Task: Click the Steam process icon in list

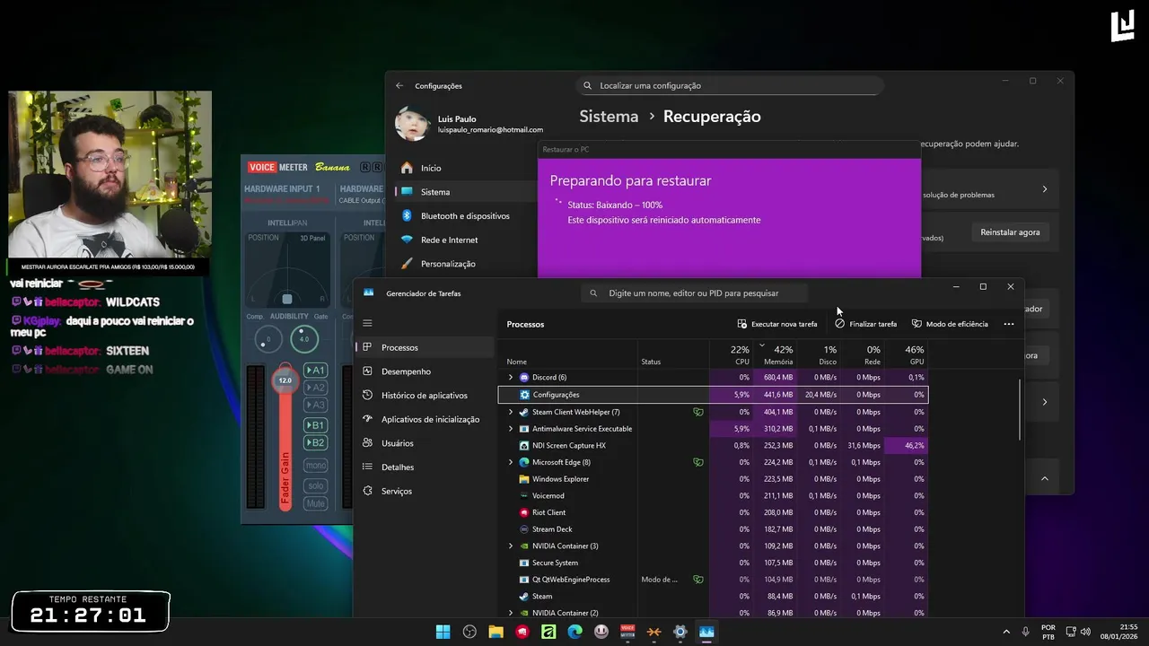Action: pos(524,597)
